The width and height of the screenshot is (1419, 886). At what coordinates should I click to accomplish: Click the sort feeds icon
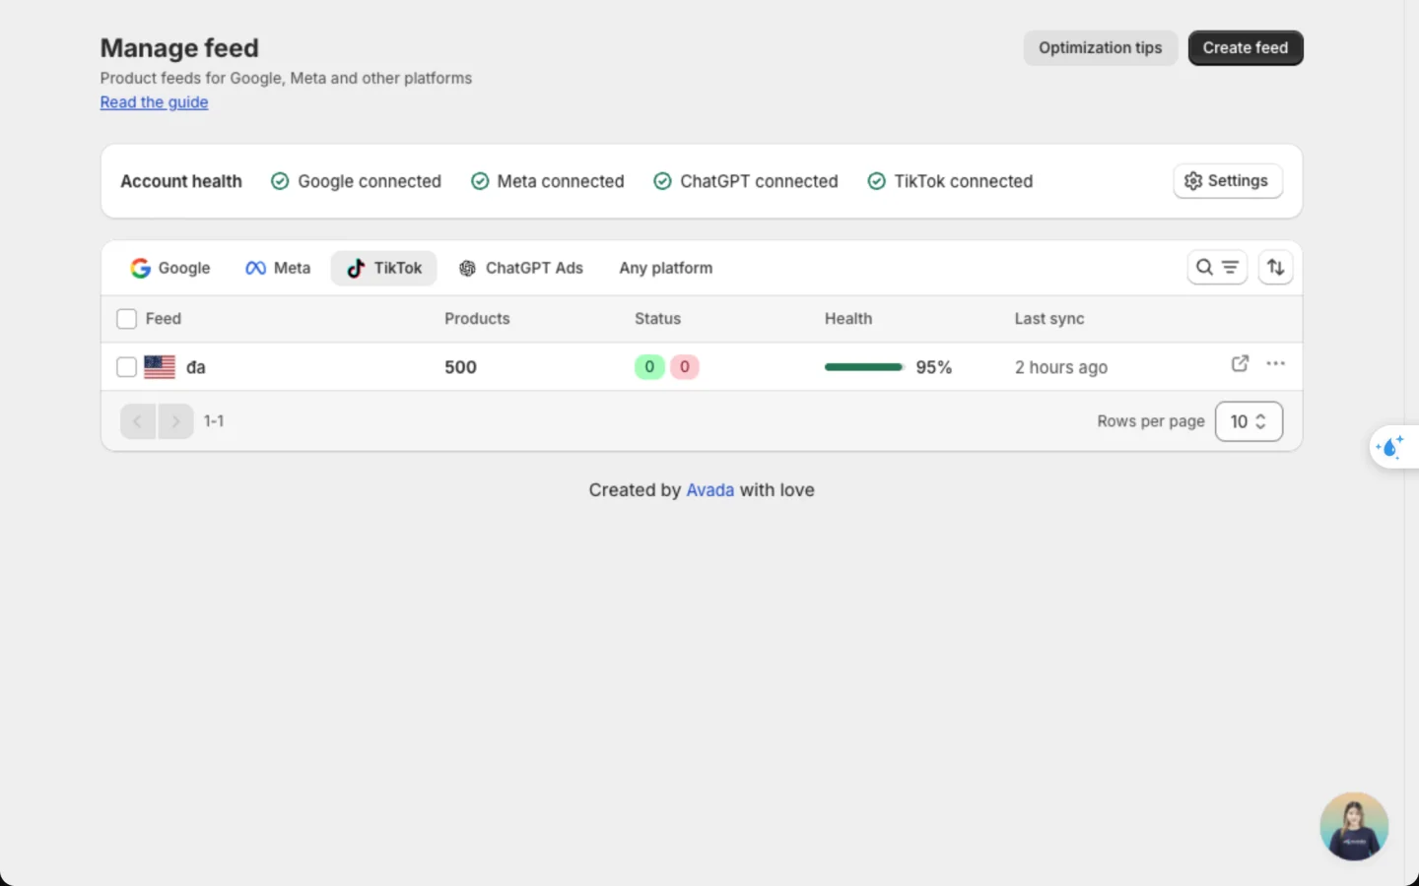(1275, 268)
